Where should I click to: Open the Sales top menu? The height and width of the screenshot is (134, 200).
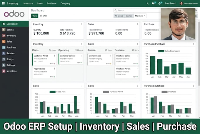40,4
